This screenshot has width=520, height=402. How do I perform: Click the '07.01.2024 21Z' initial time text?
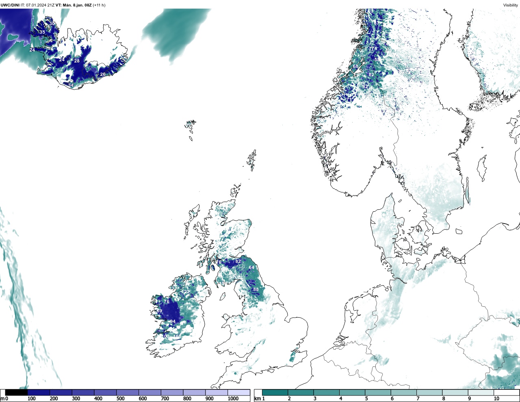41,5
